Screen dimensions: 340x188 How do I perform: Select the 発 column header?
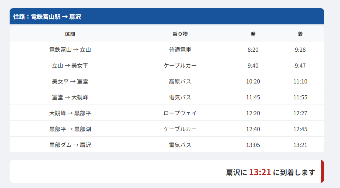point(253,34)
